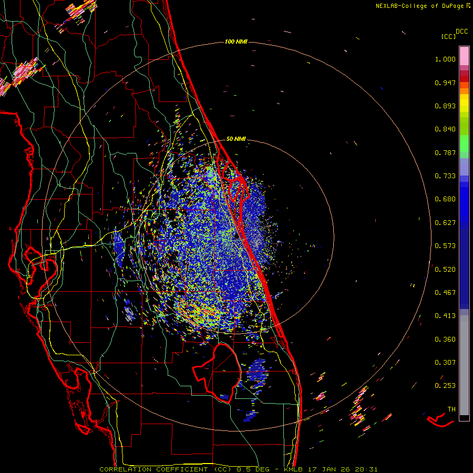Click the DCC product label above the color bar

(461, 32)
